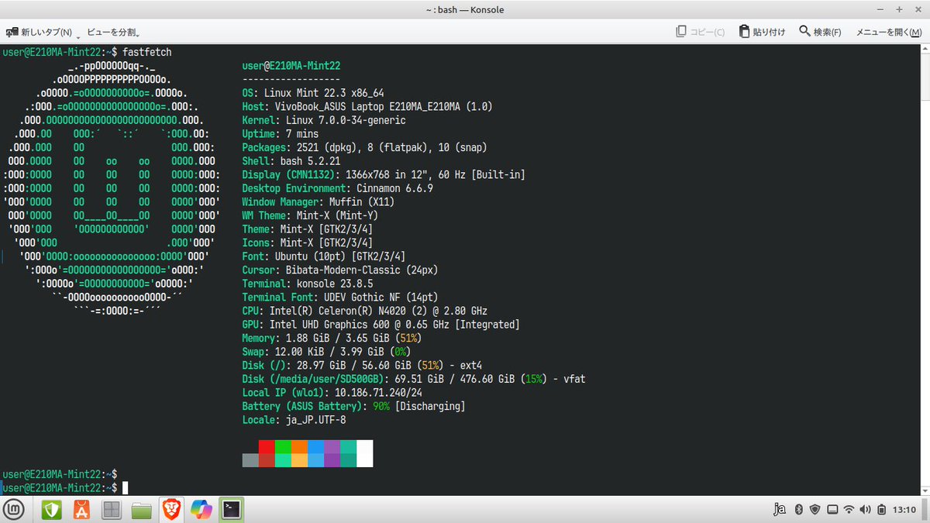Click the grey grid workspace icon in taskbar

click(x=112, y=509)
